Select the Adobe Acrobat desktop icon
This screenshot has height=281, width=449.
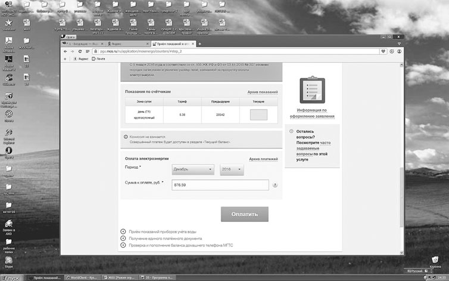[x=9, y=45]
